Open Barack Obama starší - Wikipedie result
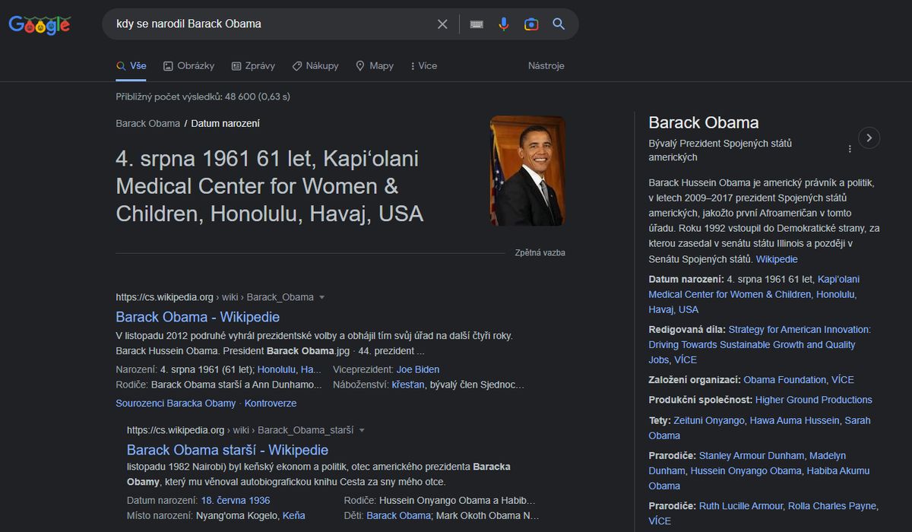The image size is (912, 532). coord(227,450)
